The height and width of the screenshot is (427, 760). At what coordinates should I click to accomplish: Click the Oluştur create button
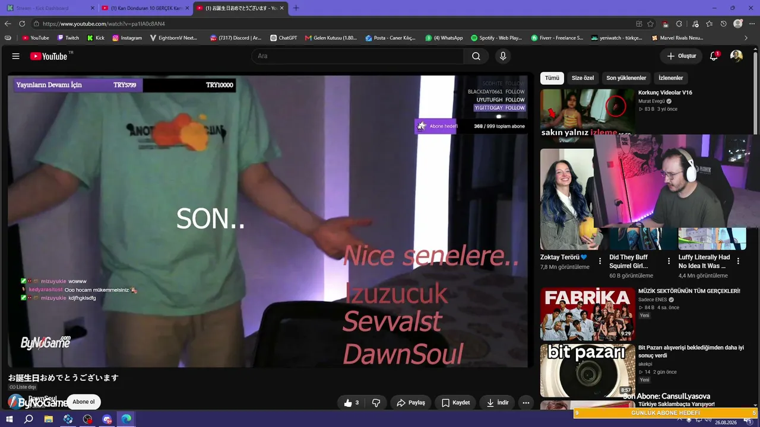[681, 56]
